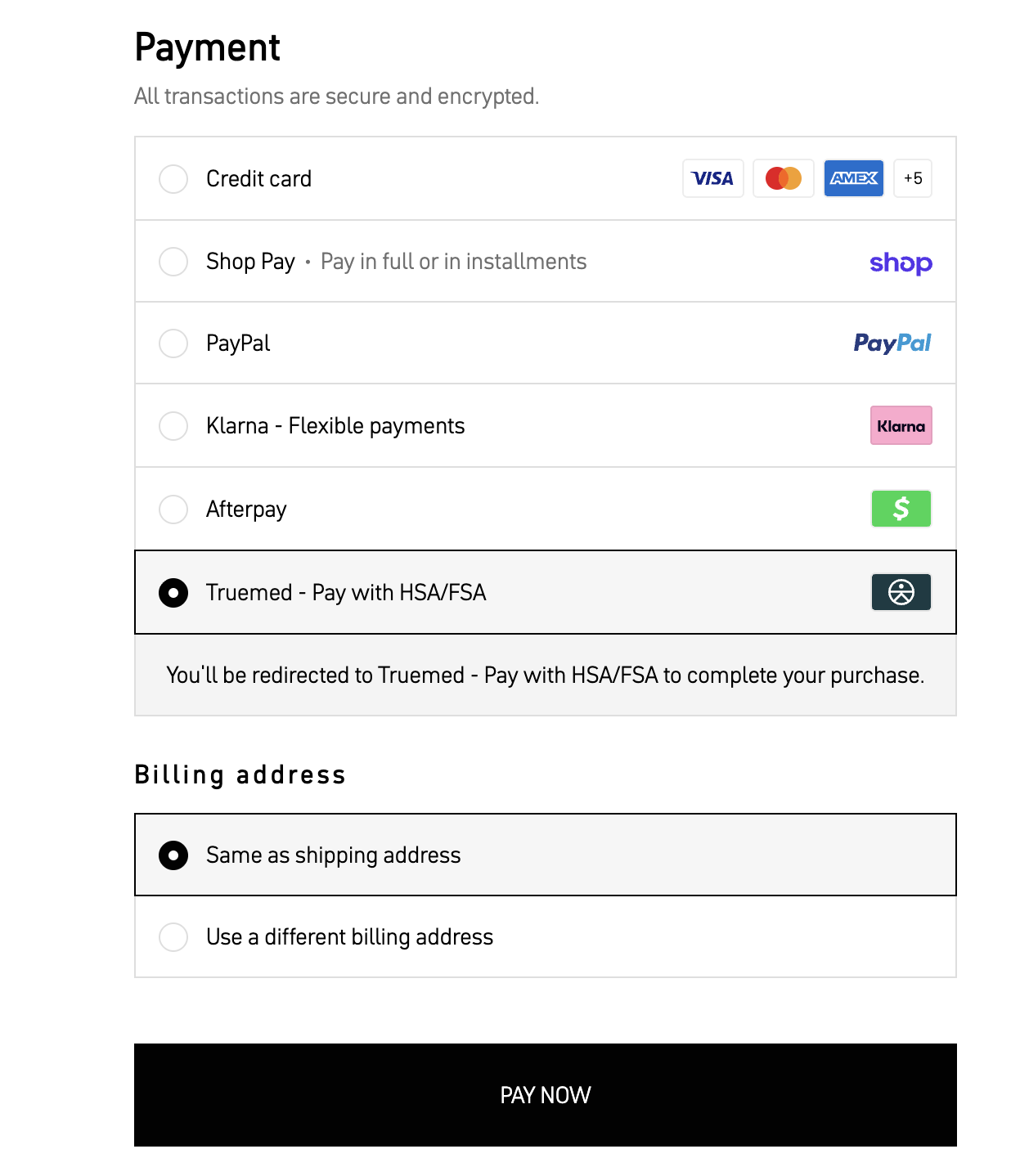The width and height of the screenshot is (1011, 1176).
Task: Click the selected Truemed radio button
Action: coord(173,593)
